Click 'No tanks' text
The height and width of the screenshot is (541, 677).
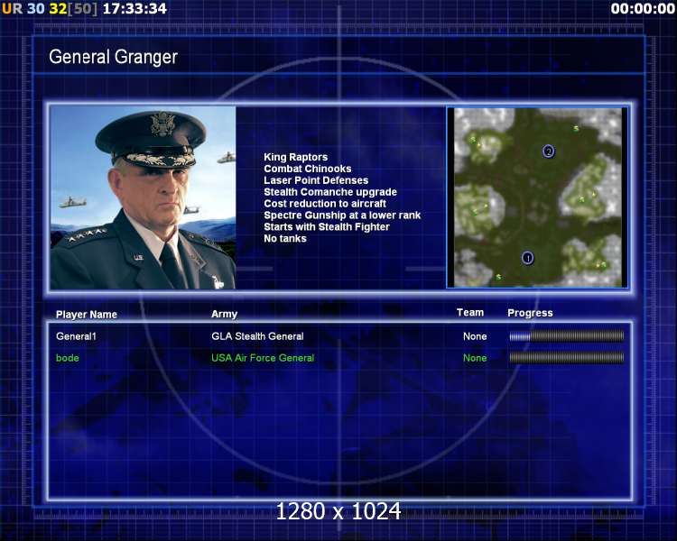pos(285,239)
